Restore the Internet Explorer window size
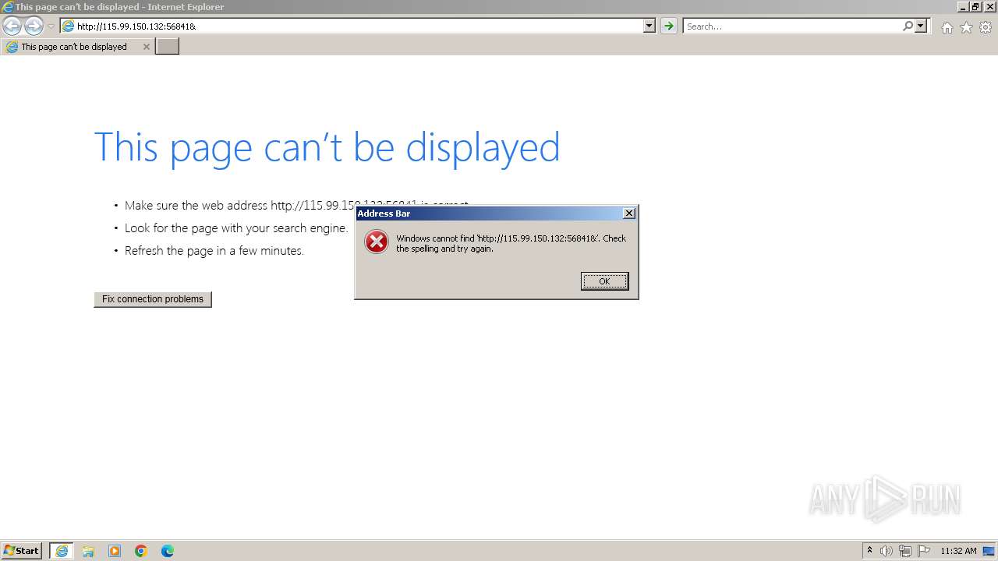This screenshot has width=998, height=561. [975, 7]
